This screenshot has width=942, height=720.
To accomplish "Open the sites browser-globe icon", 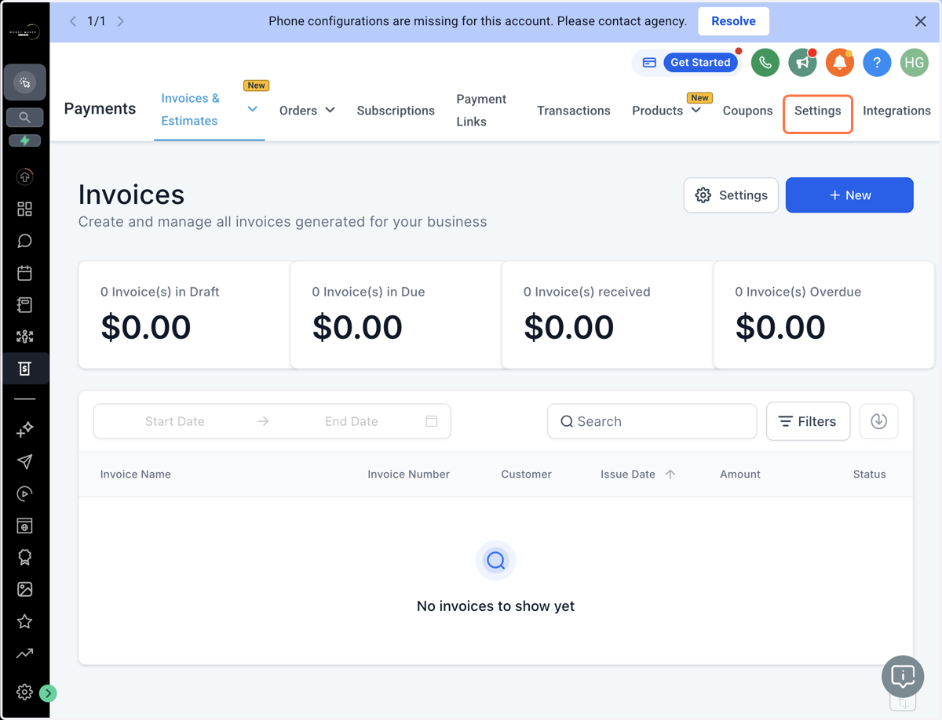I will coord(24,525).
